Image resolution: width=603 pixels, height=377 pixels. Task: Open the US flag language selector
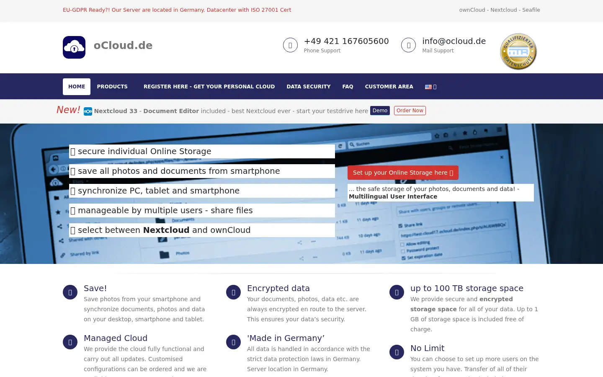pyautogui.click(x=430, y=87)
